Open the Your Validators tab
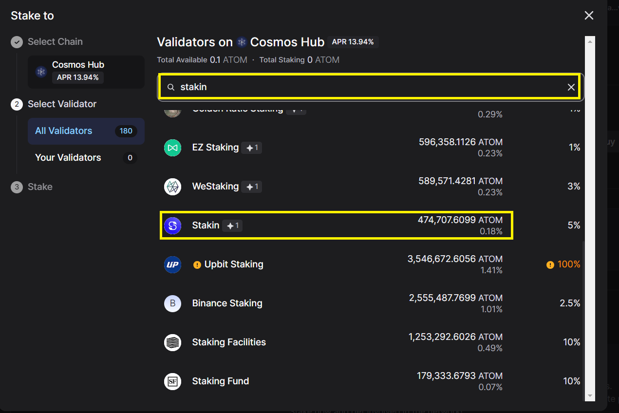 coord(86,158)
